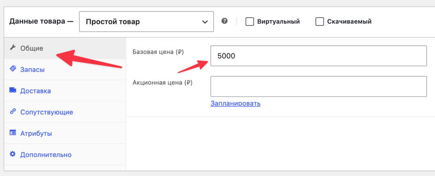Focus the Базовая цена field with 5000
The image size is (435, 176).
click(319, 56)
